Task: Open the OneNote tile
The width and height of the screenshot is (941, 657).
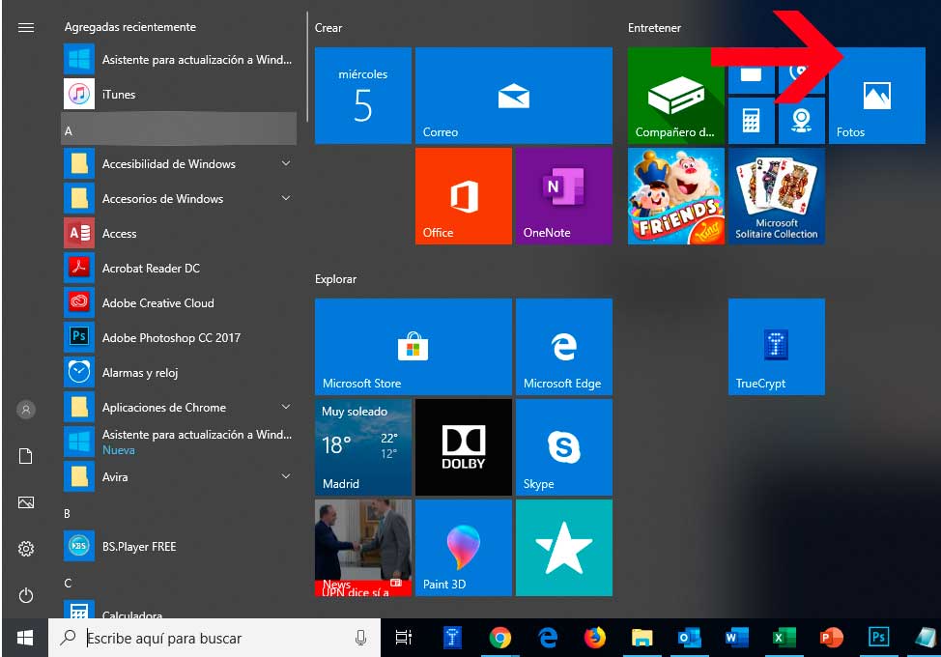Action: 564,196
